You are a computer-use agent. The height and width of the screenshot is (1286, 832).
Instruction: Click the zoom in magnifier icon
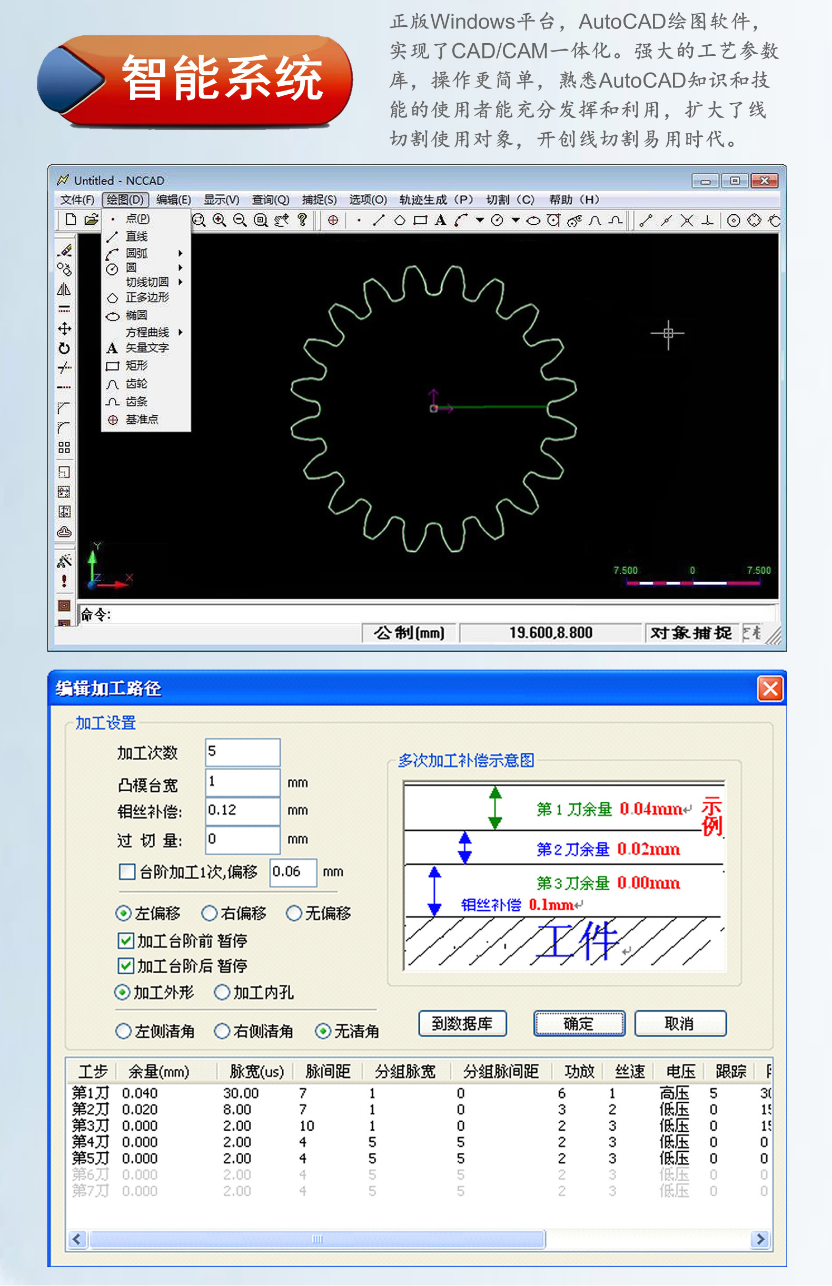(219, 220)
